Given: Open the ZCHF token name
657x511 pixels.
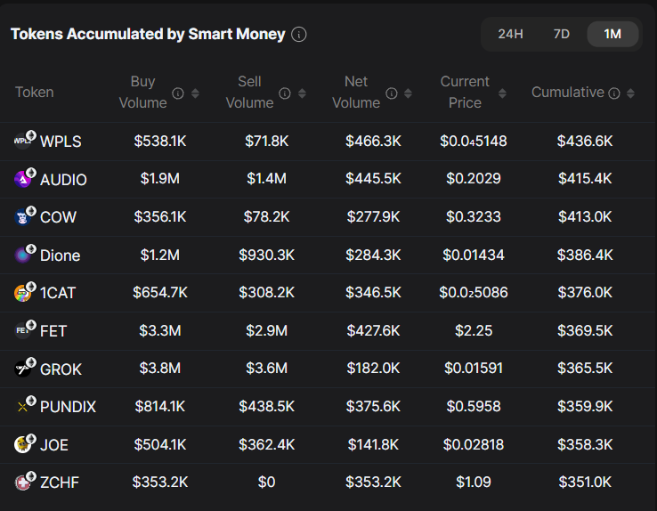Looking at the screenshot, I should 60,483.
